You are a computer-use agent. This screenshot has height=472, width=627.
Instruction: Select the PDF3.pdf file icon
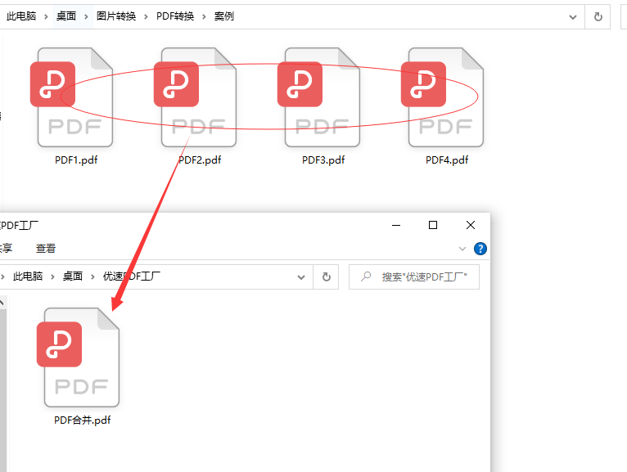318,97
